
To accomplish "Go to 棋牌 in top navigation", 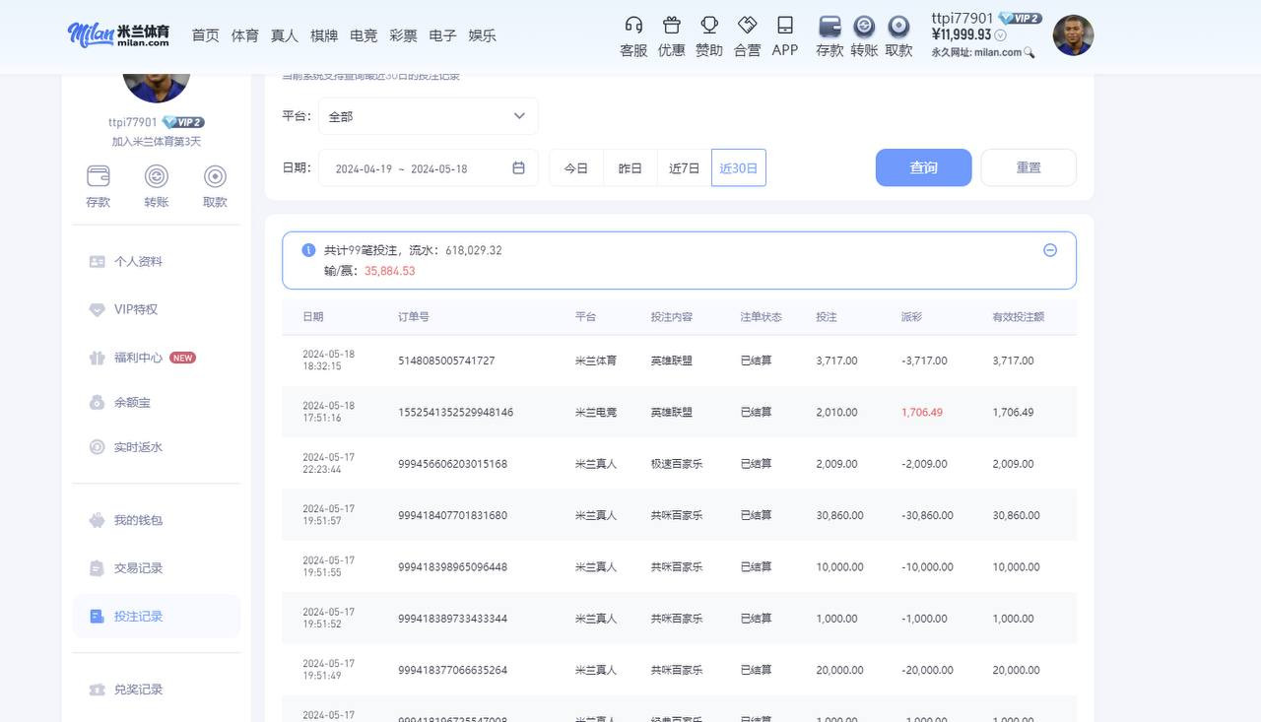I will coord(324,35).
